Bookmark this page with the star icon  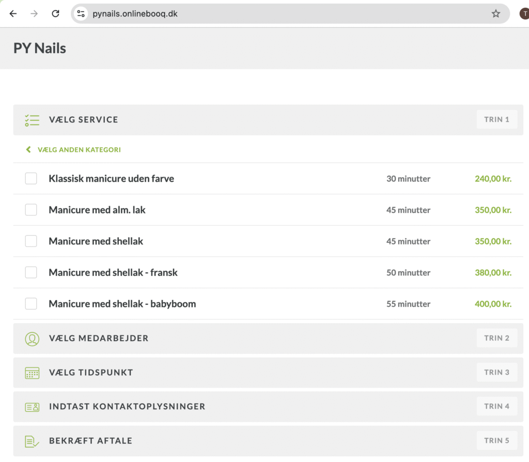tap(495, 14)
